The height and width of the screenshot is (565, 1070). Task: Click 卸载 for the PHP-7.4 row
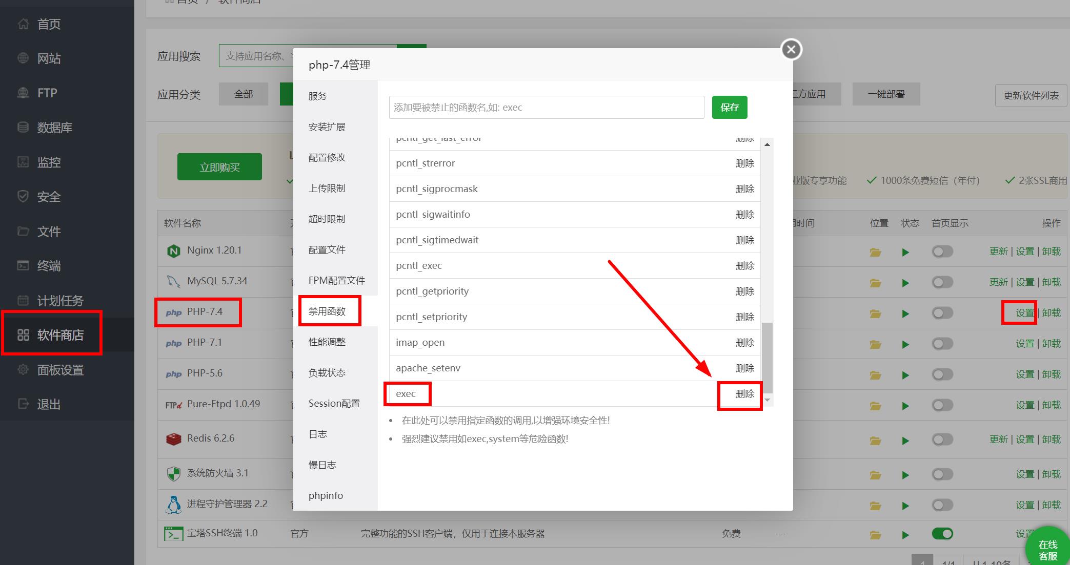coord(1051,313)
